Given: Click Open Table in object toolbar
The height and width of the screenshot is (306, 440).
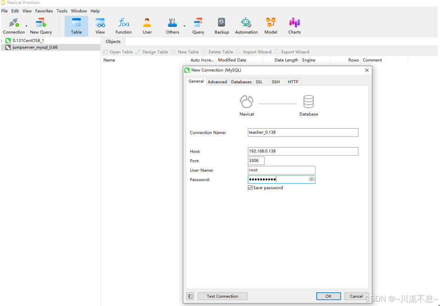Looking at the screenshot, I should (x=118, y=52).
